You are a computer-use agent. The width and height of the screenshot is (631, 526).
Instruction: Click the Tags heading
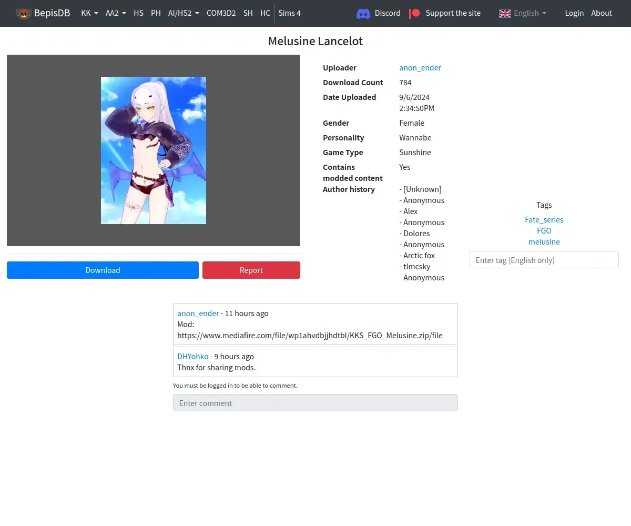click(544, 205)
